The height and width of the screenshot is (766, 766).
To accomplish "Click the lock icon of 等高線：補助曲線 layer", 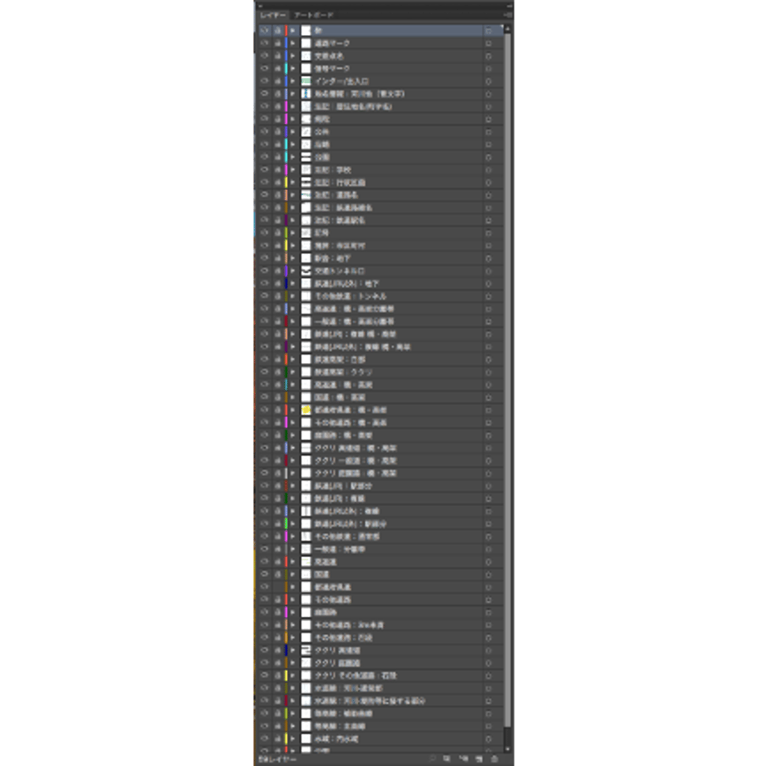I will tap(277, 714).
